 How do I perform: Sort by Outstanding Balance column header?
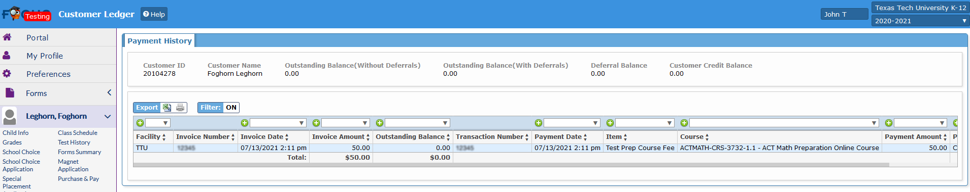pyautogui.click(x=413, y=137)
